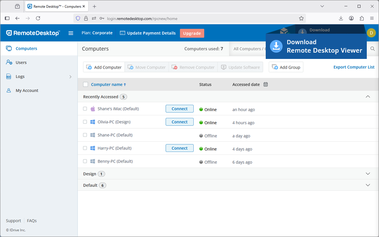Open the Users section in the sidebar
The image size is (379, 237).
pos(21,62)
